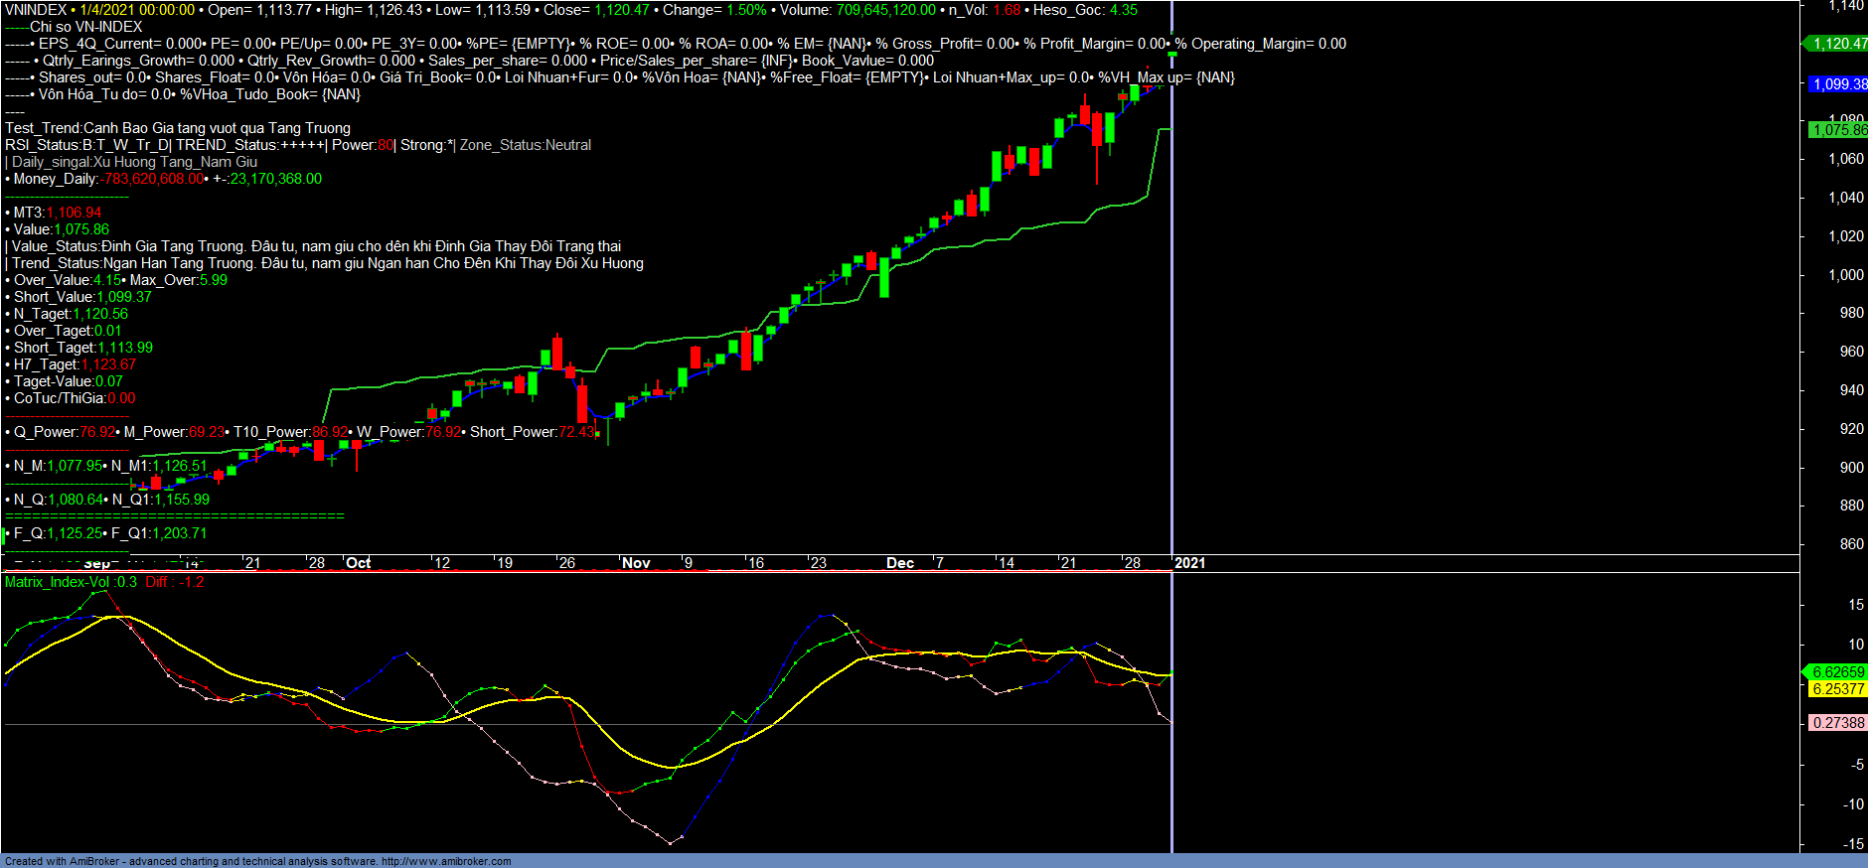Click the pink 0.27388 indicator value label
The width and height of the screenshot is (1868, 868).
pos(1838,723)
